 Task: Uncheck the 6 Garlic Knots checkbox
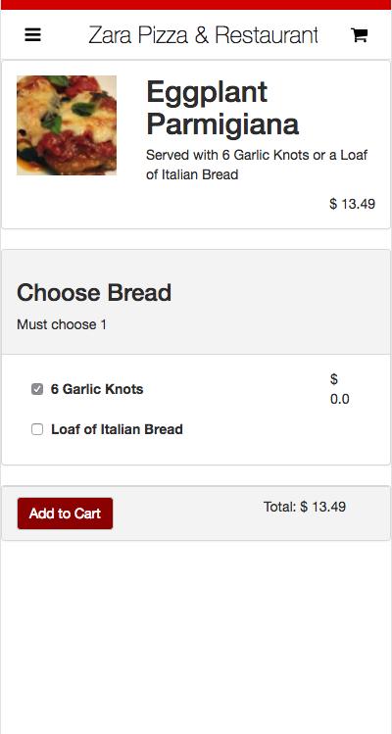(x=37, y=389)
